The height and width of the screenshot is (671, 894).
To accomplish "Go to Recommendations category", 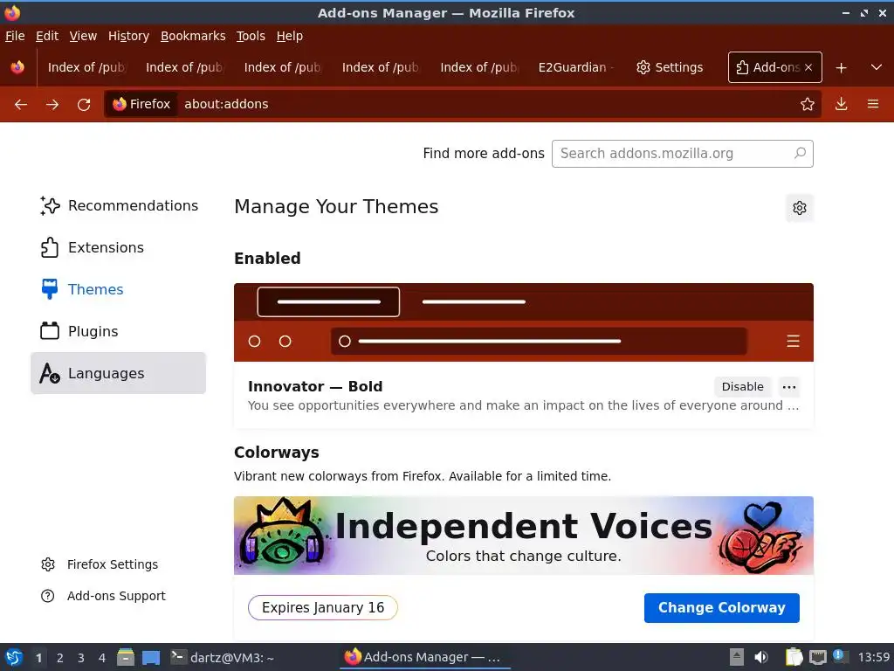I will pos(119,206).
